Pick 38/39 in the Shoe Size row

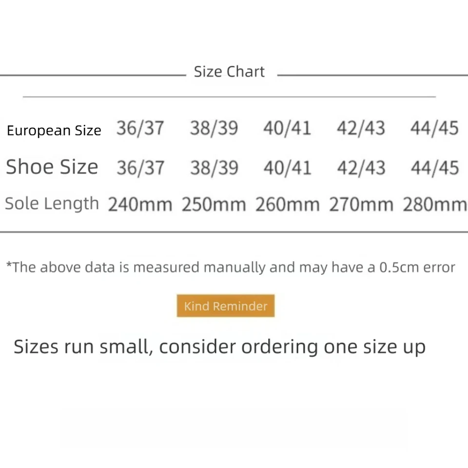click(214, 168)
